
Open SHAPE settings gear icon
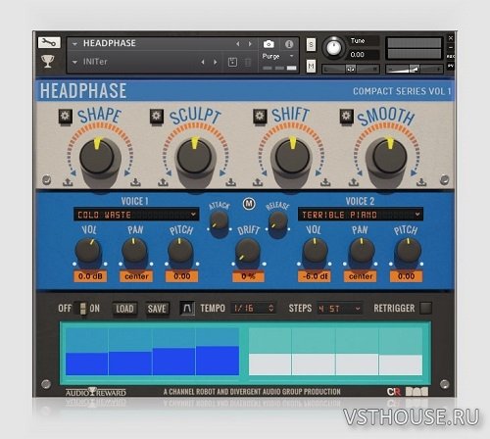[65, 117]
